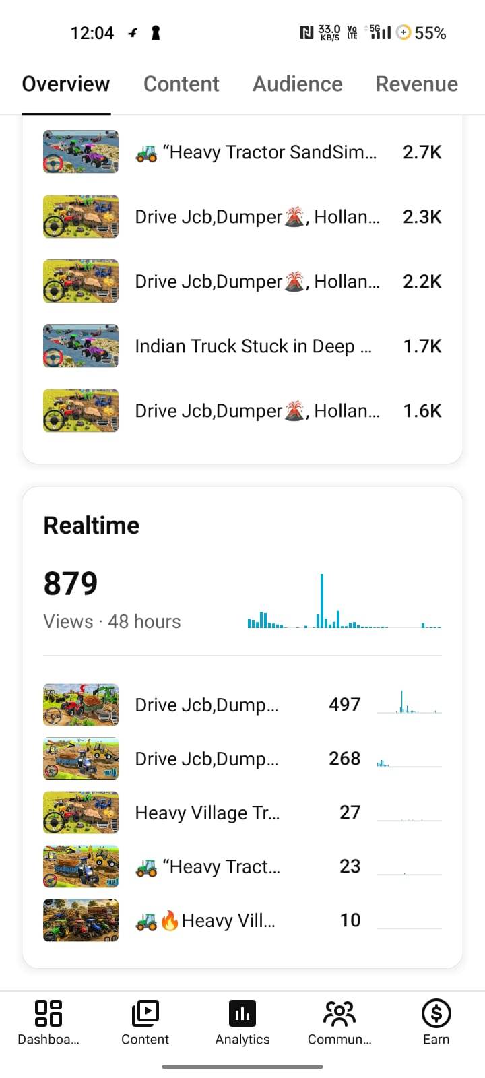The height and width of the screenshot is (1078, 485).
Task: Tap the Content icon in the bottom navigation
Action: (145, 1013)
